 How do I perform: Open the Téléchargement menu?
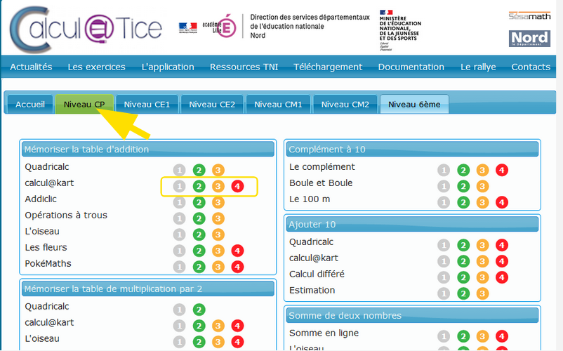pos(328,67)
